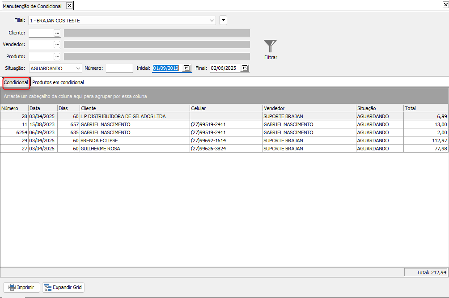
Task: Click the Filtrar funnel icon
Action: (x=270, y=46)
